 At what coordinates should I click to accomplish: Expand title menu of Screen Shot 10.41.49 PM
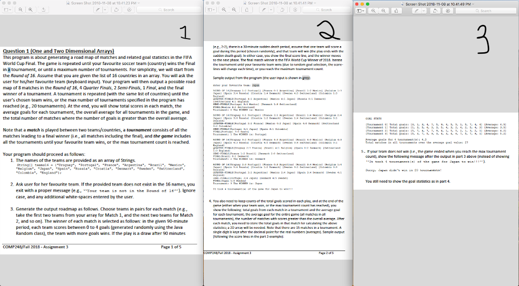click(474, 4)
